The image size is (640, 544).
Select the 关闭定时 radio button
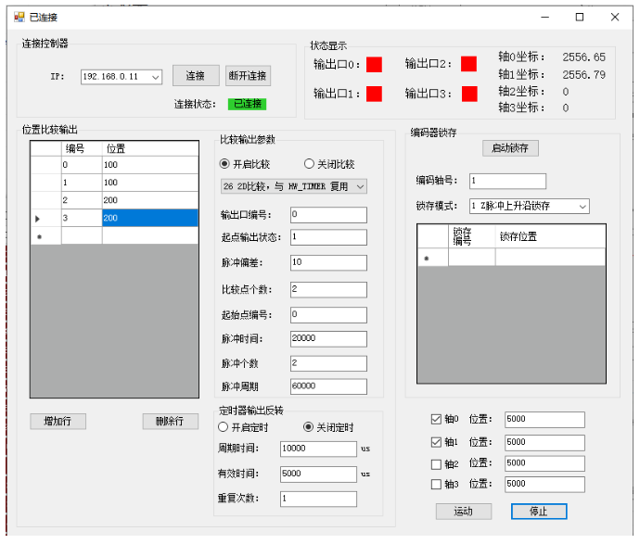(x=308, y=427)
